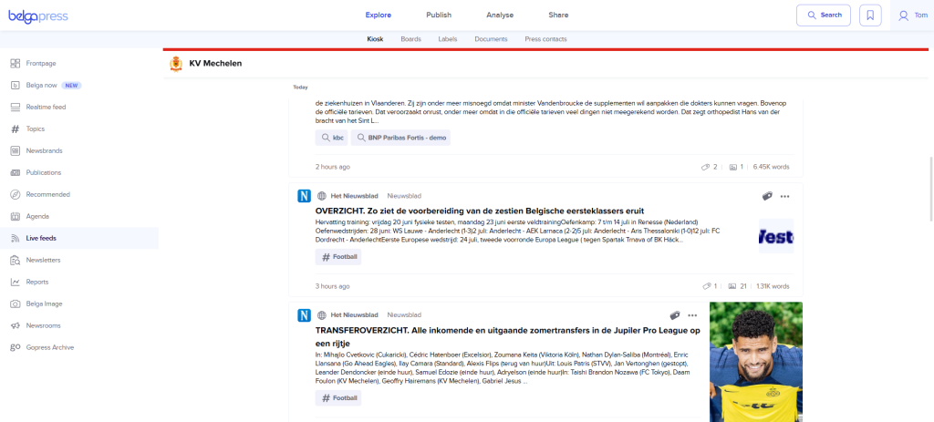Viewport: 934px width, 422px height.
Task: Open the TRANSFEROVERZICHT article headline
Action: pyautogui.click(x=507, y=337)
